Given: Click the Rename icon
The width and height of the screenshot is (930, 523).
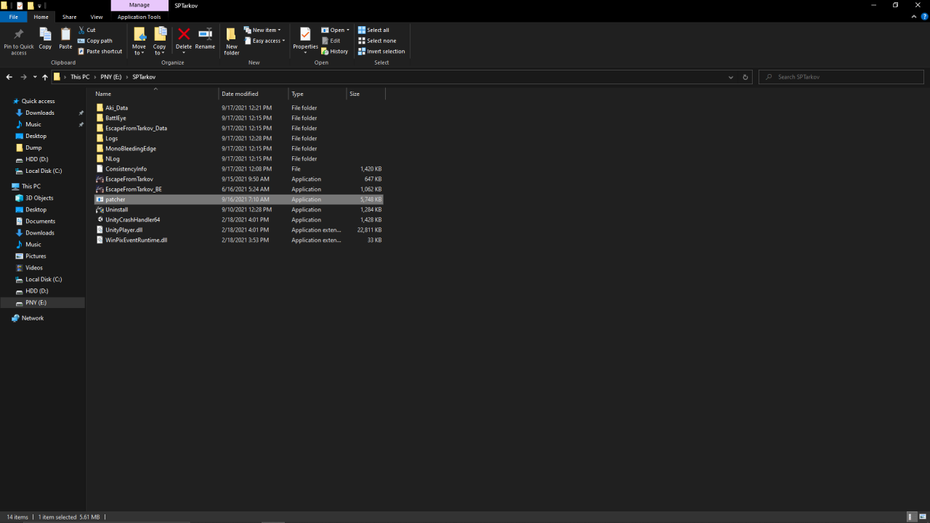Looking at the screenshot, I should click(205, 34).
